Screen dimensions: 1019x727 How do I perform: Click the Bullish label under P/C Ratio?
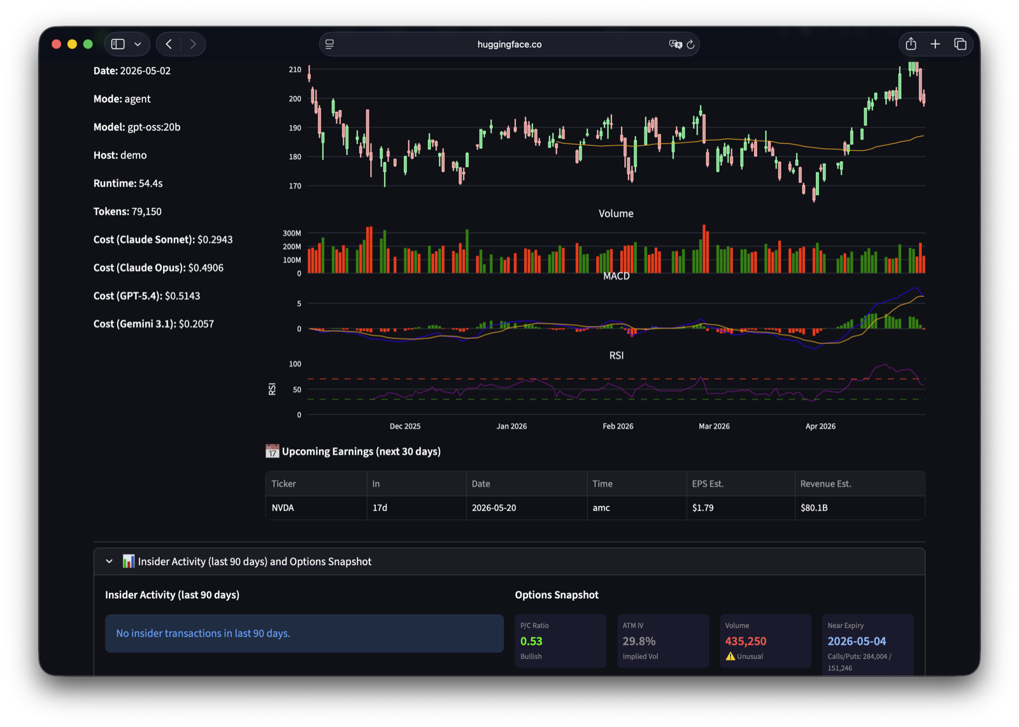(x=531, y=656)
